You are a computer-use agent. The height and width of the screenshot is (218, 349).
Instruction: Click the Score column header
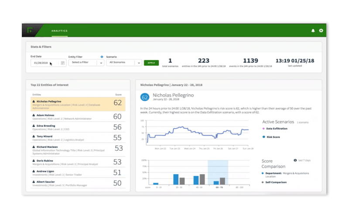point(118,95)
